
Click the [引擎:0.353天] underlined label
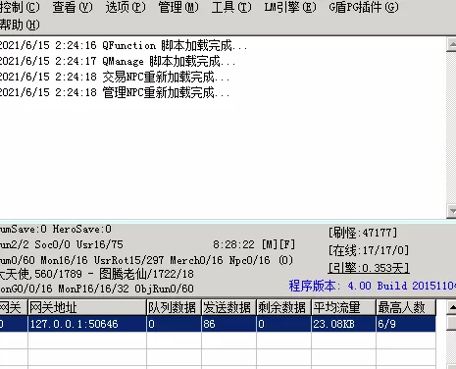[x=369, y=268]
